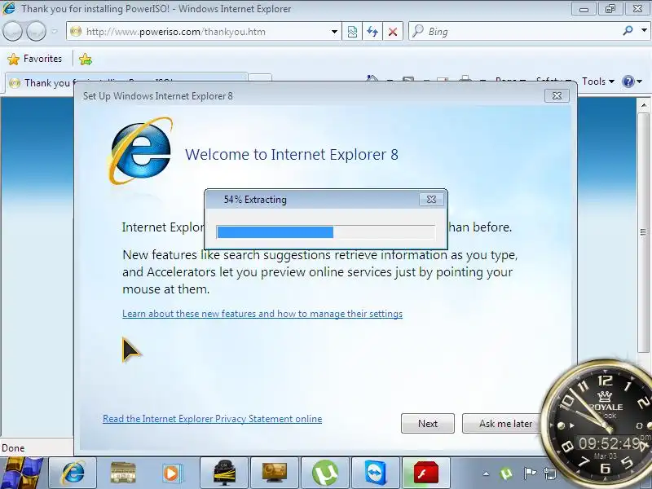Click the Welcome to Internet Explorer 8 heading
652x489 pixels.
point(292,155)
